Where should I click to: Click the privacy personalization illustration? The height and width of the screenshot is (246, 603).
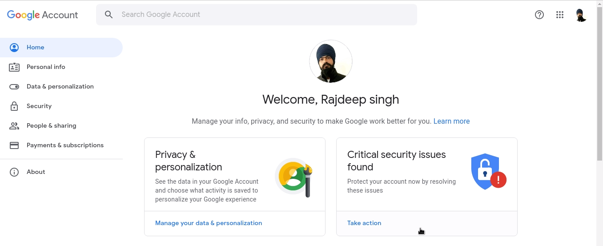point(294,177)
